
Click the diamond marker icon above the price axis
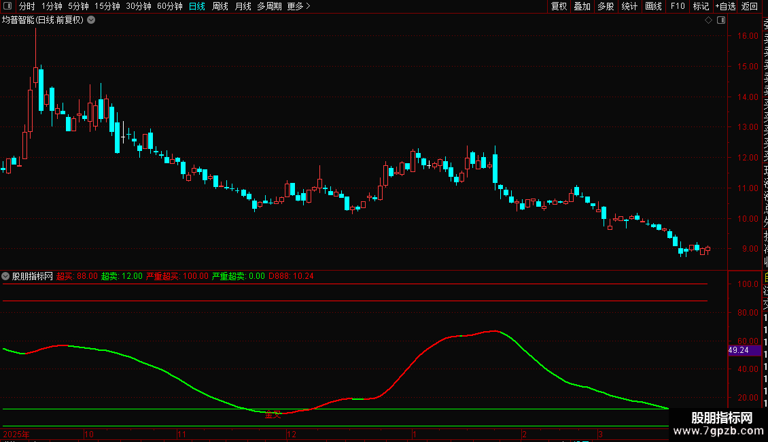pos(708,20)
